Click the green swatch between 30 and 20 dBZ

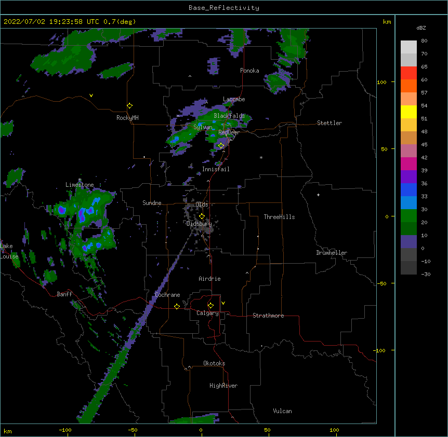[409, 216]
